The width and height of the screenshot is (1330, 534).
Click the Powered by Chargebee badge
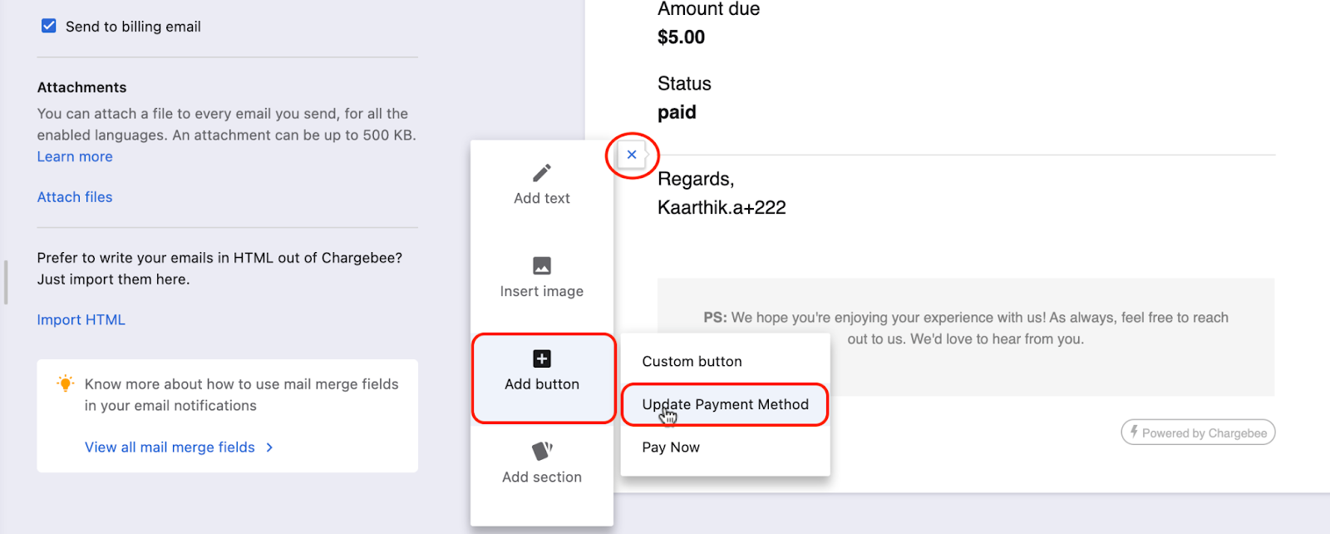pyautogui.click(x=1198, y=433)
